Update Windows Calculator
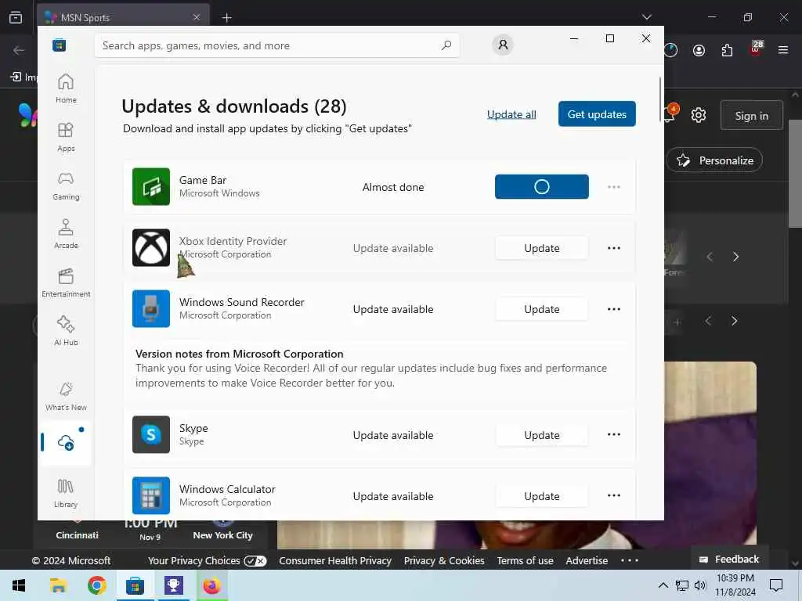The width and height of the screenshot is (802, 601). 542,496
